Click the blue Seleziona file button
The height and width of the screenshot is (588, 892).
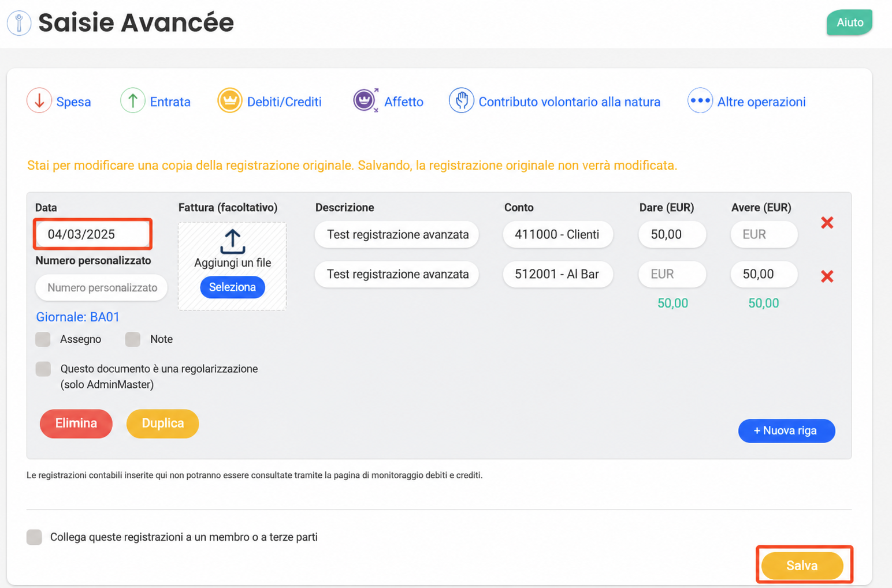point(232,287)
